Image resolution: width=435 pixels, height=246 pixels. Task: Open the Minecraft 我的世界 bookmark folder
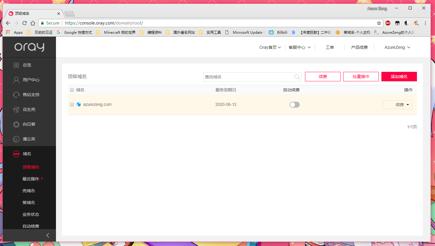(116, 32)
